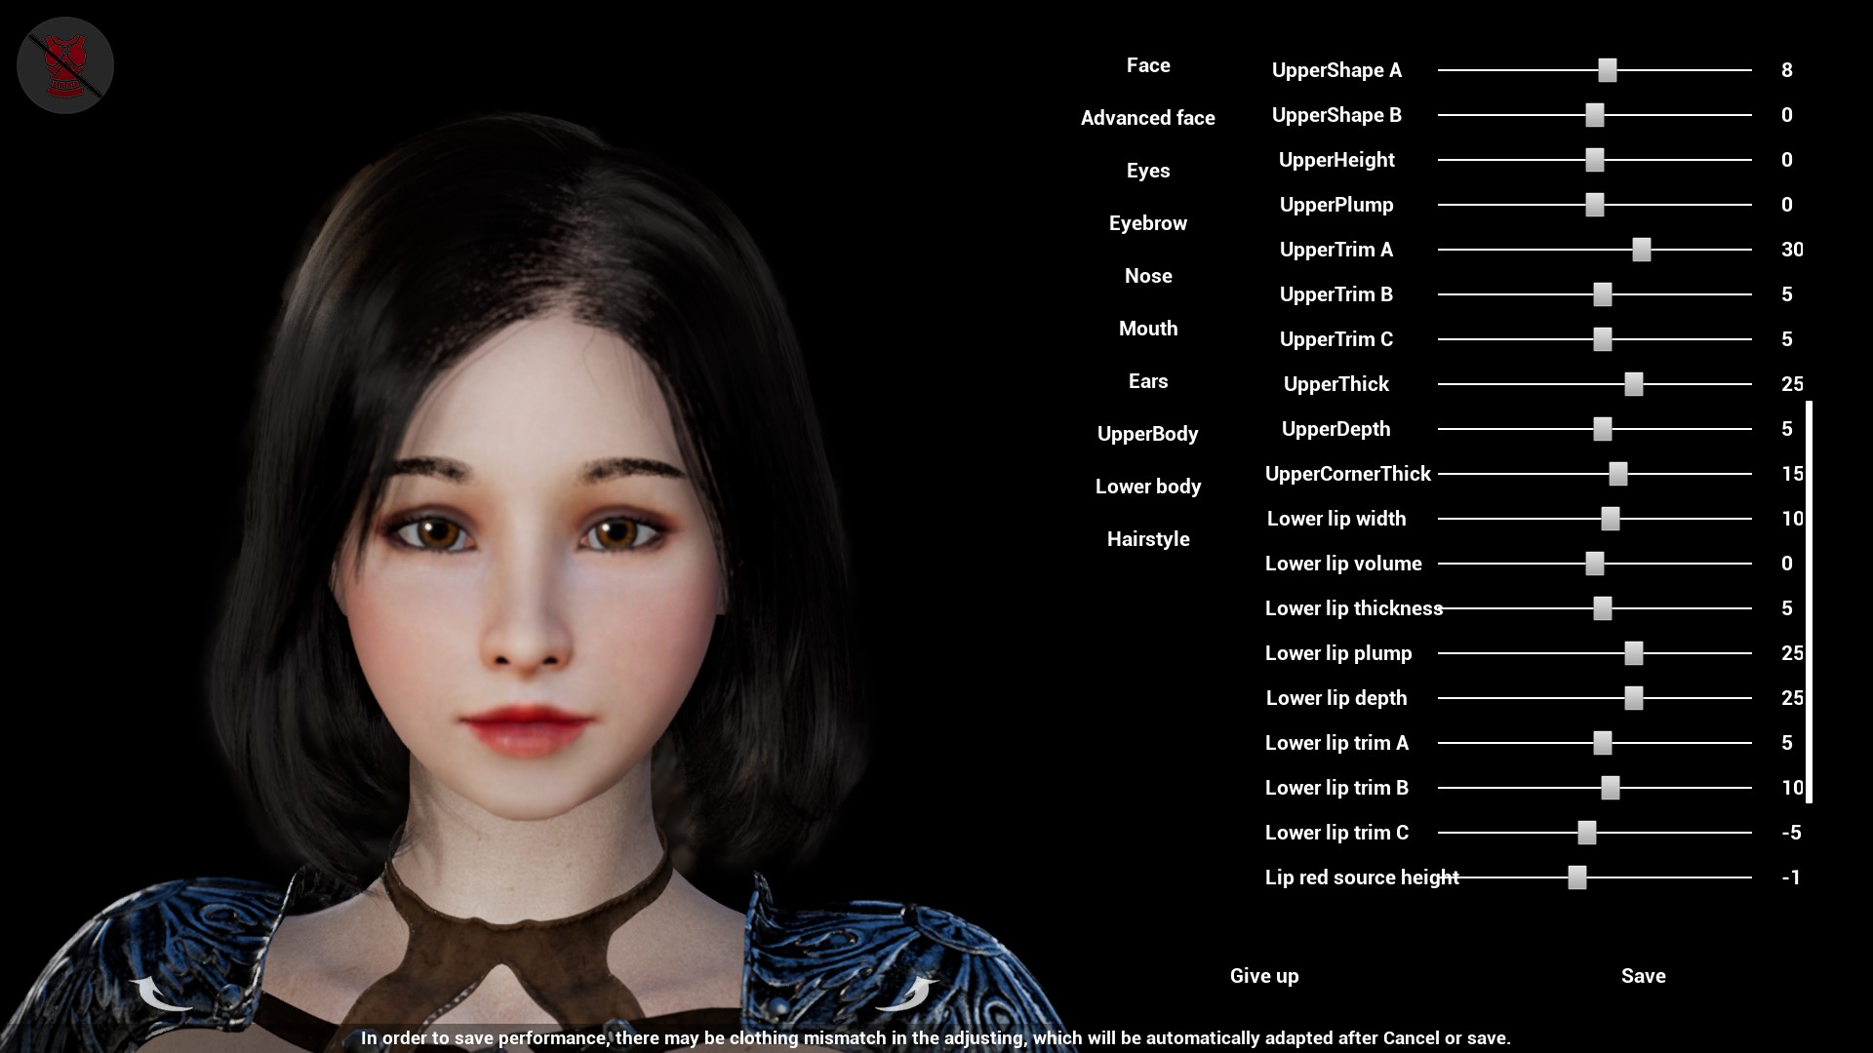Click the Lower lip depth label
Image resolution: width=1873 pixels, height=1053 pixels.
tap(1336, 698)
